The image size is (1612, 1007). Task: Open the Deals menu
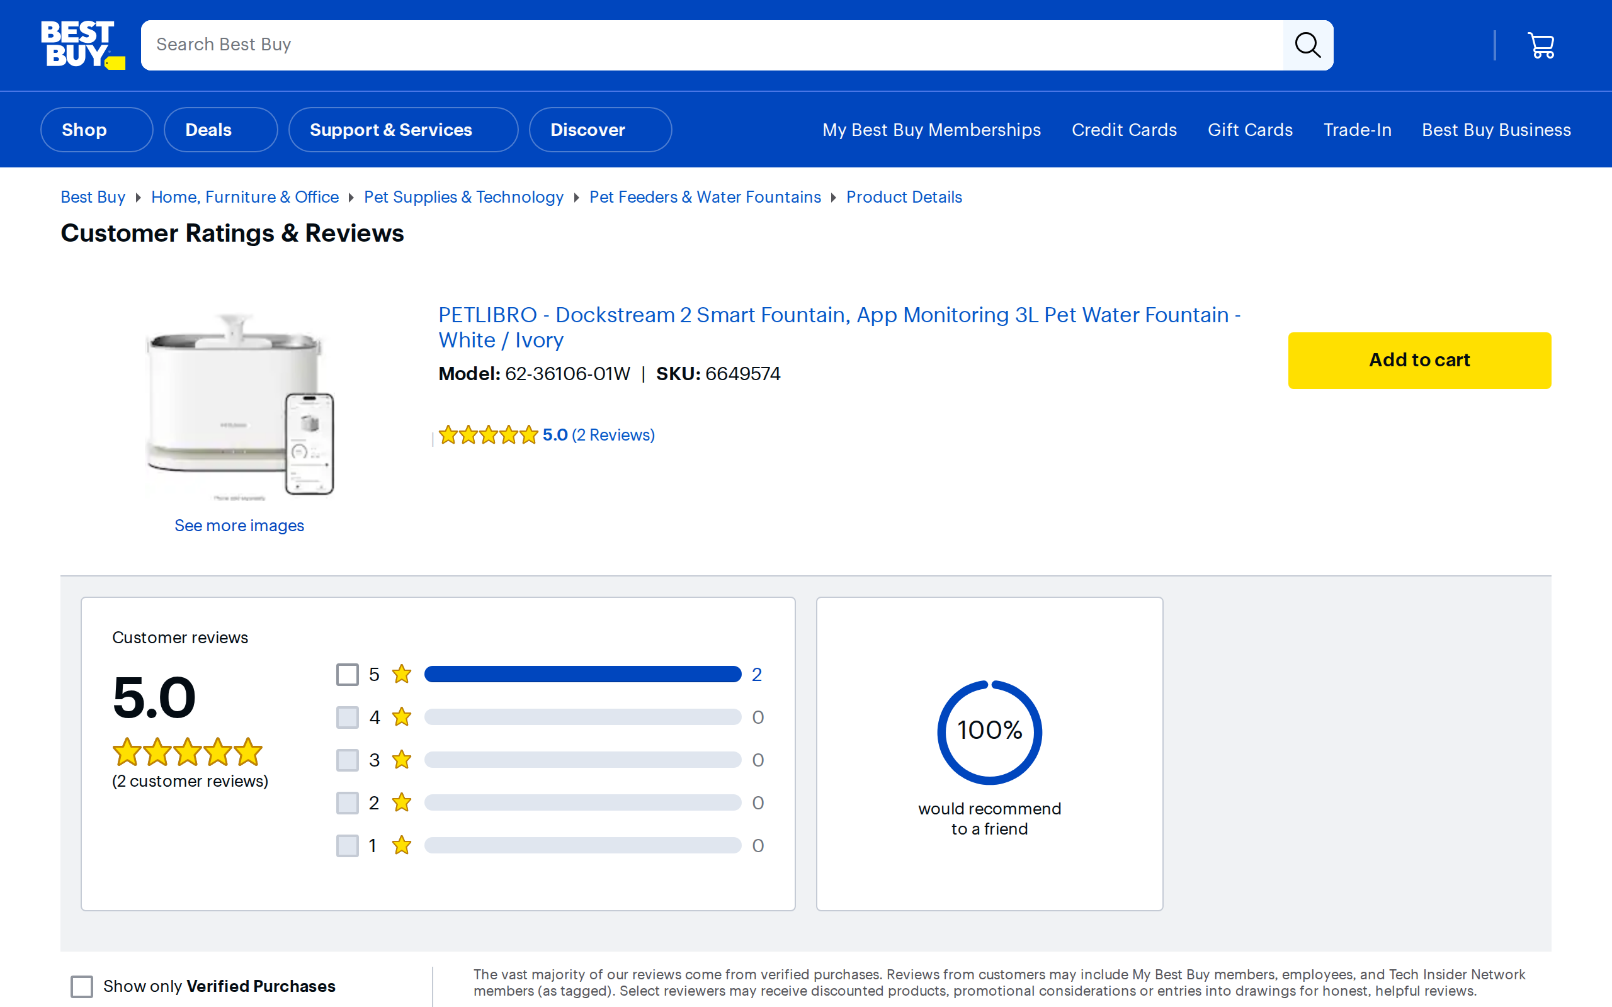pyautogui.click(x=220, y=130)
